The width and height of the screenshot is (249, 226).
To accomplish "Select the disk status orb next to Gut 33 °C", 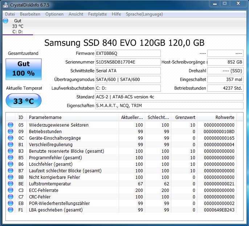I will coord(5,21).
